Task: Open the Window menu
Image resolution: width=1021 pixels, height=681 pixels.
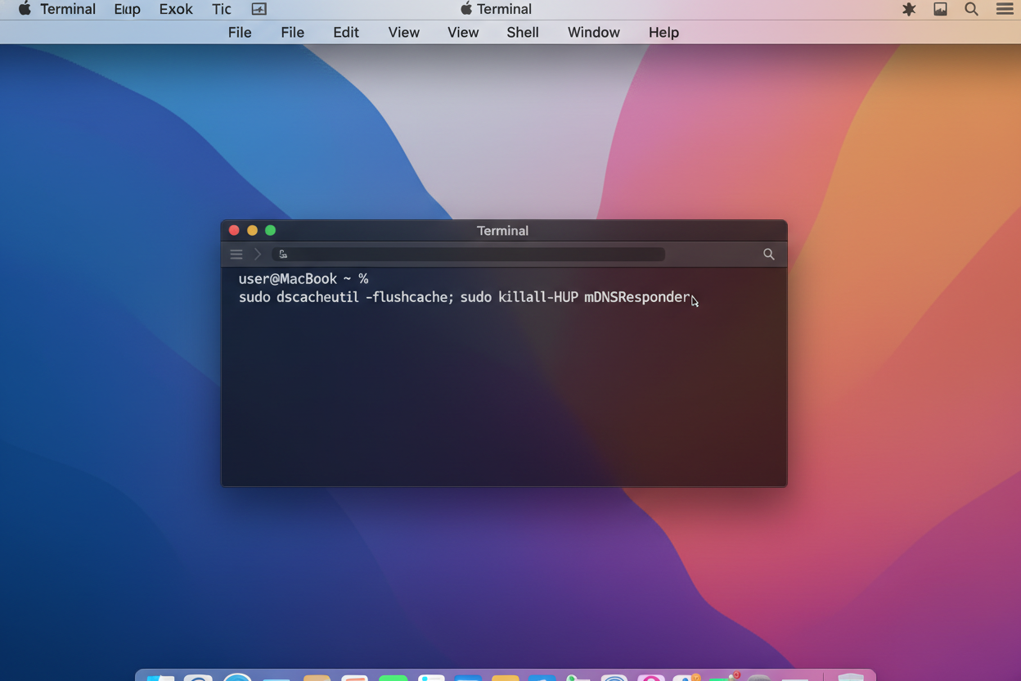Action: (593, 33)
